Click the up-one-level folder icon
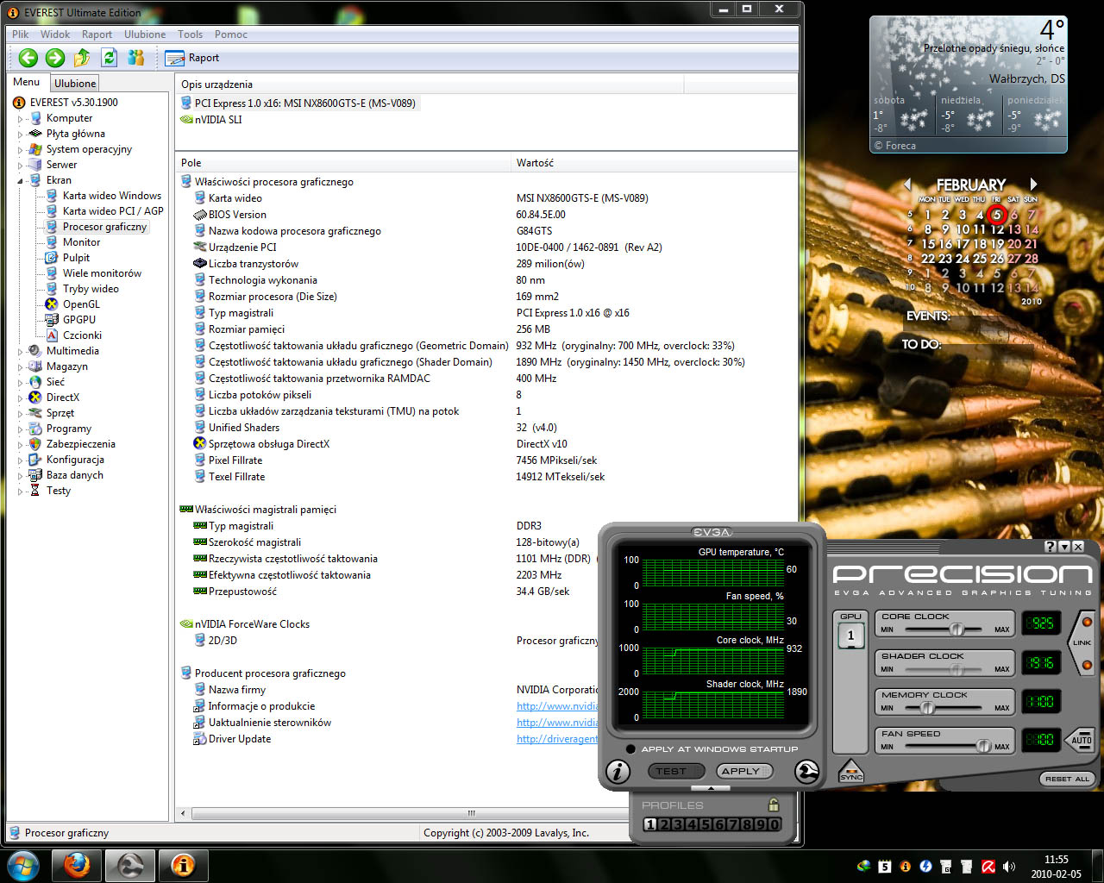The height and width of the screenshot is (883, 1104). coord(82,58)
